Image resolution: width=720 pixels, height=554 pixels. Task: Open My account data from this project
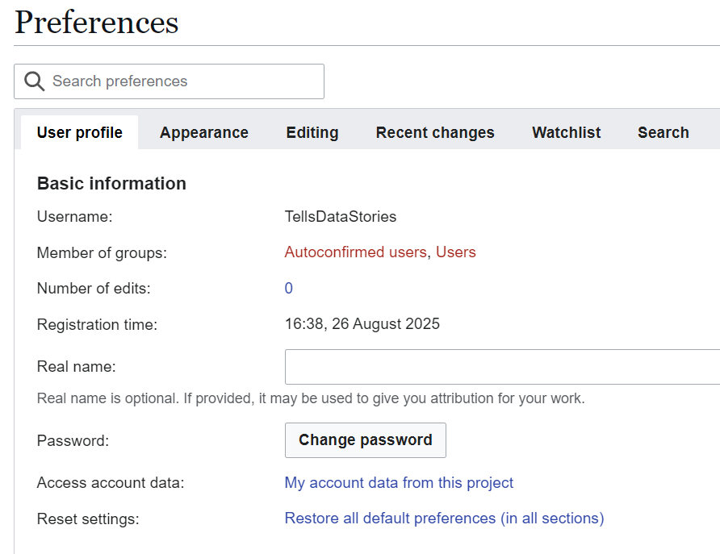tap(399, 483)
